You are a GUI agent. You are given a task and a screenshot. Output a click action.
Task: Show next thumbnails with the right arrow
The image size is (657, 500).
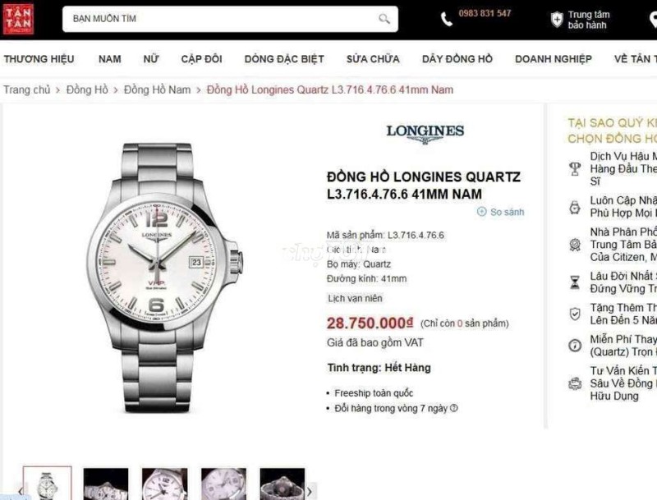pyautogui.click(x=310, y=491)
